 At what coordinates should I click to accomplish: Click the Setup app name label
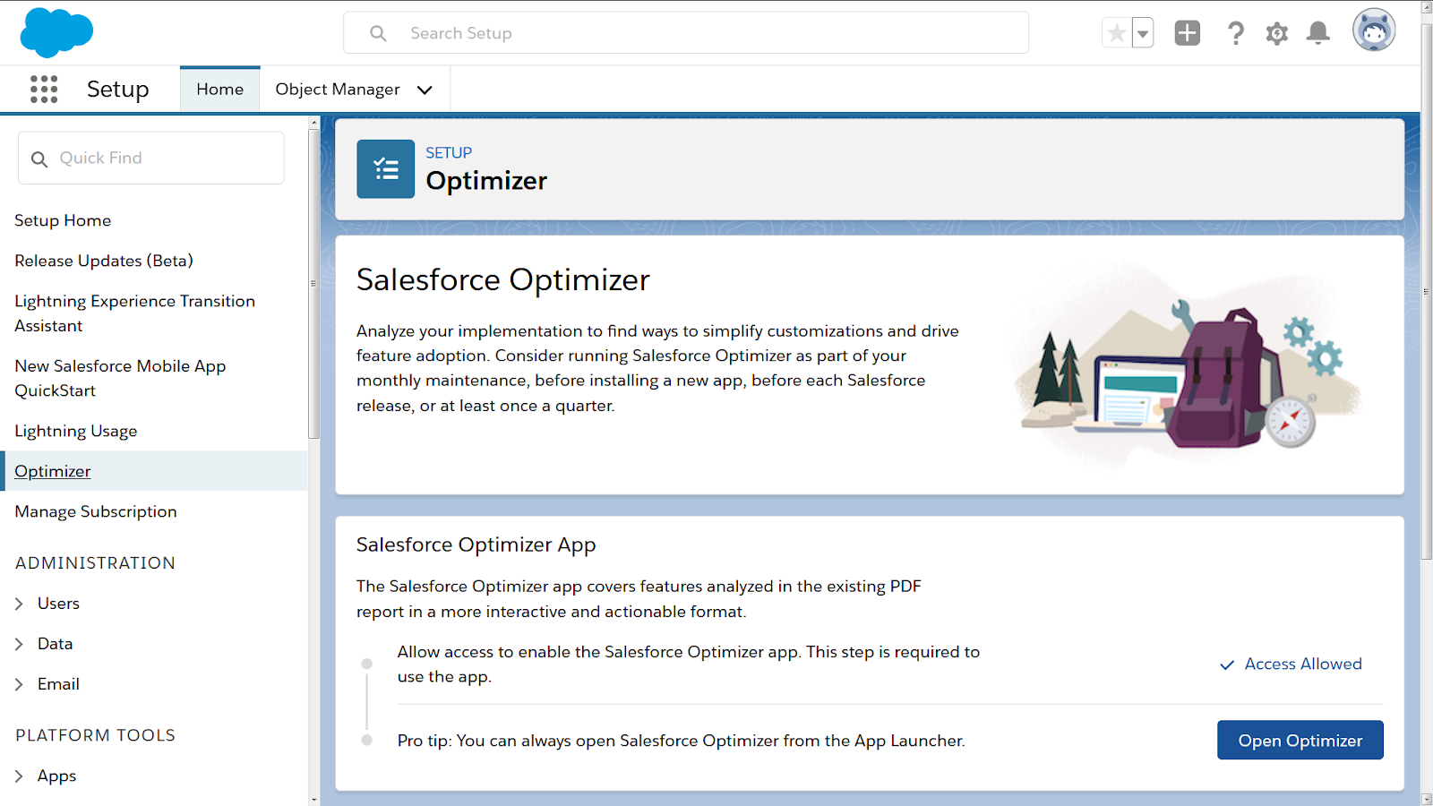[118, 90]
